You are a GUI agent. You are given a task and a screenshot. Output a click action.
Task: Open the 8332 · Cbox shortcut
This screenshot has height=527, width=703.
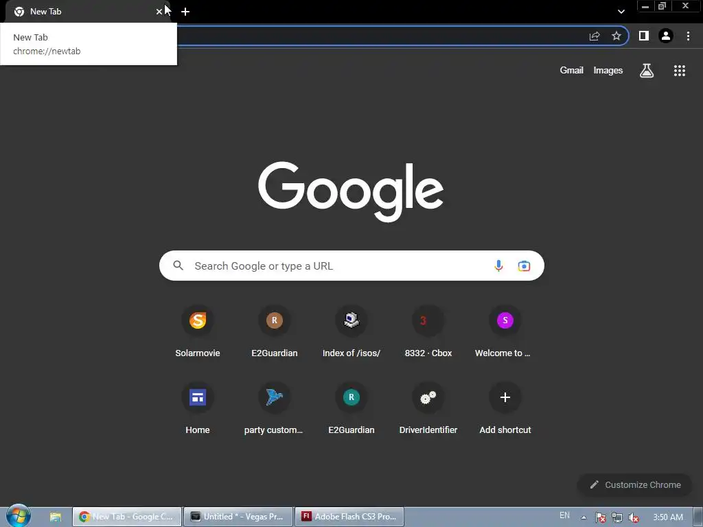(x=428, y=331)
